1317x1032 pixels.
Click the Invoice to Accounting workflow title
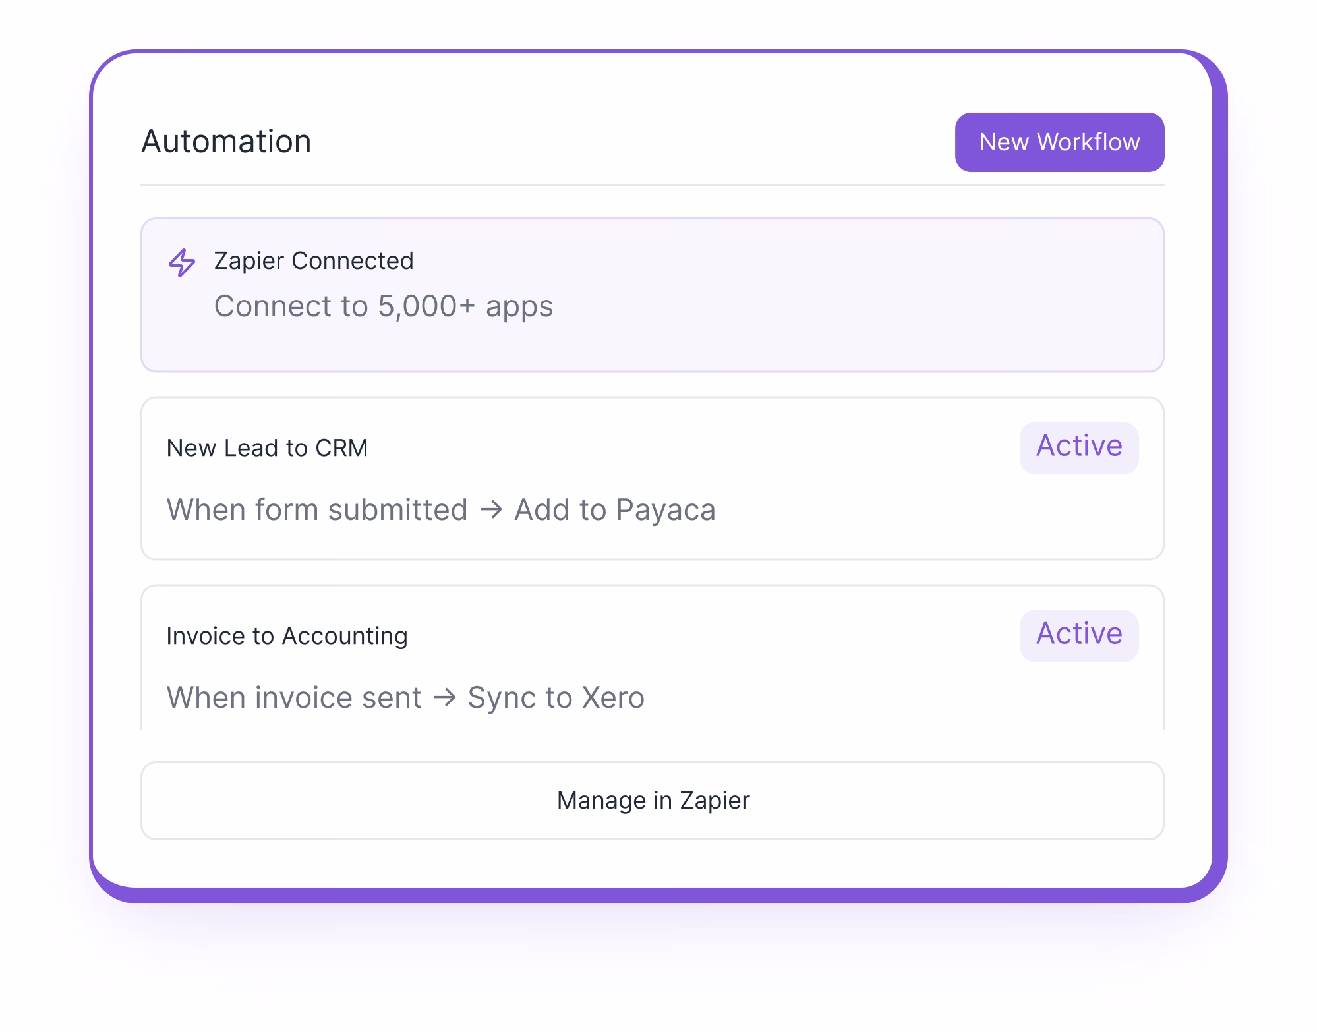point(287,635)
